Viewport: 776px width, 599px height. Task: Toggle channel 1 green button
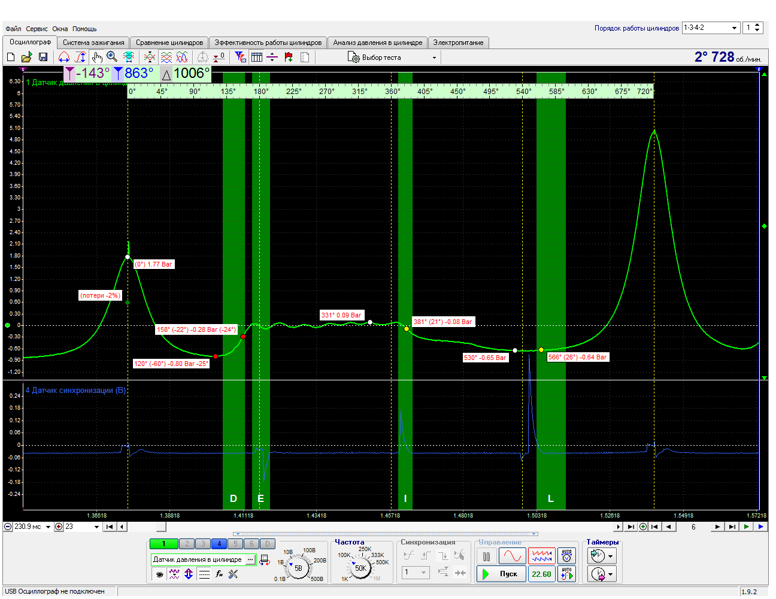164,544
